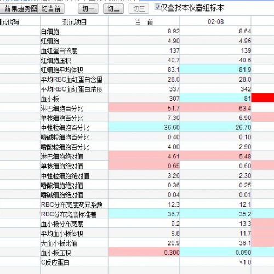
Task: Click current plateletcrit value 0.300
Action: pos(172,253)
